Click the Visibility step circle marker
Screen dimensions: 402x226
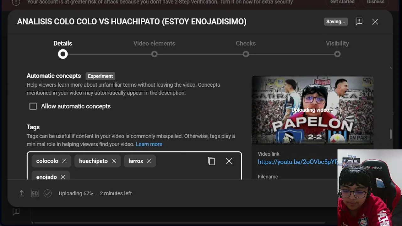[x=337, y=54]
